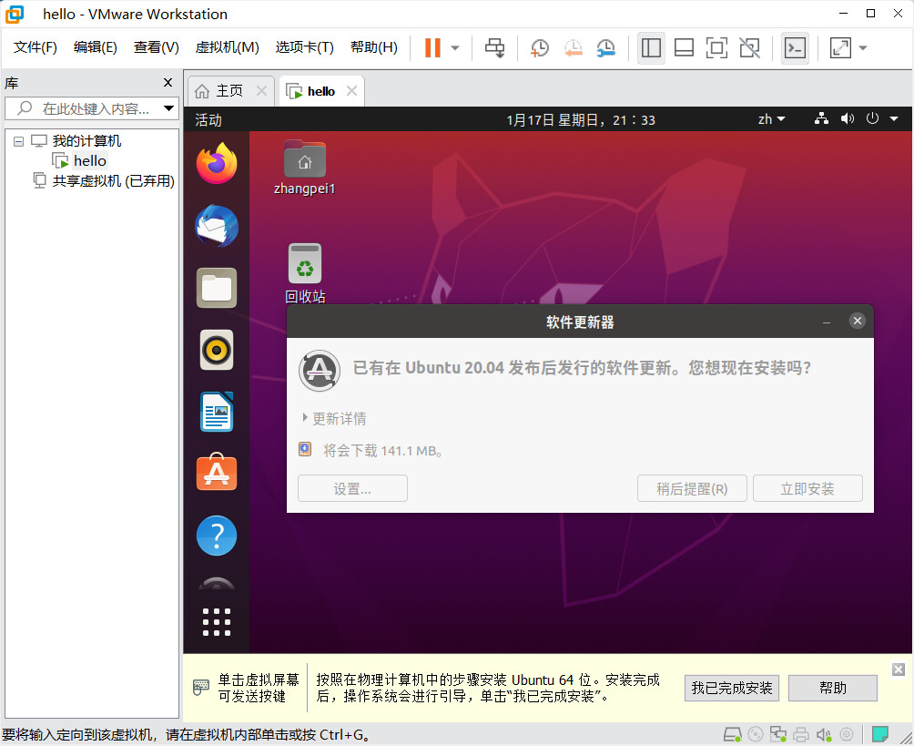Toggle Unity mode icon
Screen dimensions: 914x746
[x=749, y=48]
